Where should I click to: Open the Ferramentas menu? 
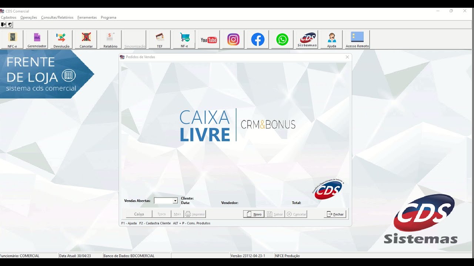(87, 17)
